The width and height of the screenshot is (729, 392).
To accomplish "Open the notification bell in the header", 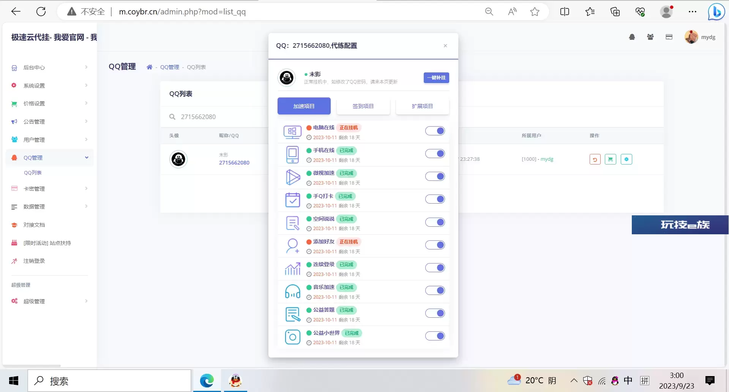I will pyautogui.click(x=632, y=37).
